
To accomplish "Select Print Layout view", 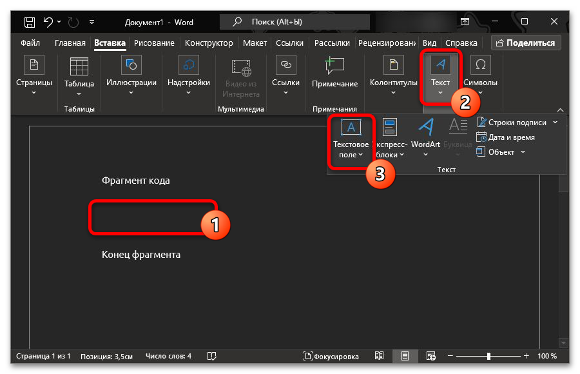I will (405, 356).
